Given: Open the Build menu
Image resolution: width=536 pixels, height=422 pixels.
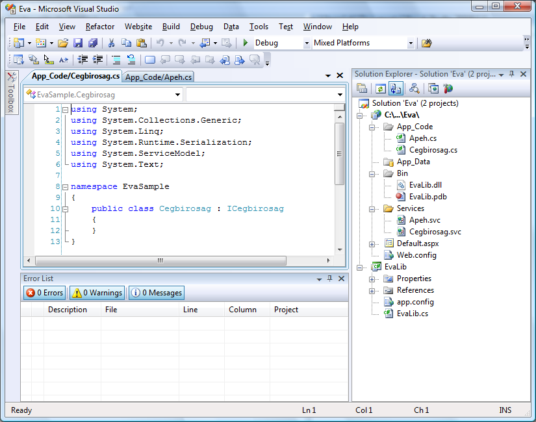Looking at the screenshot, I should click(x=171, y=27).
